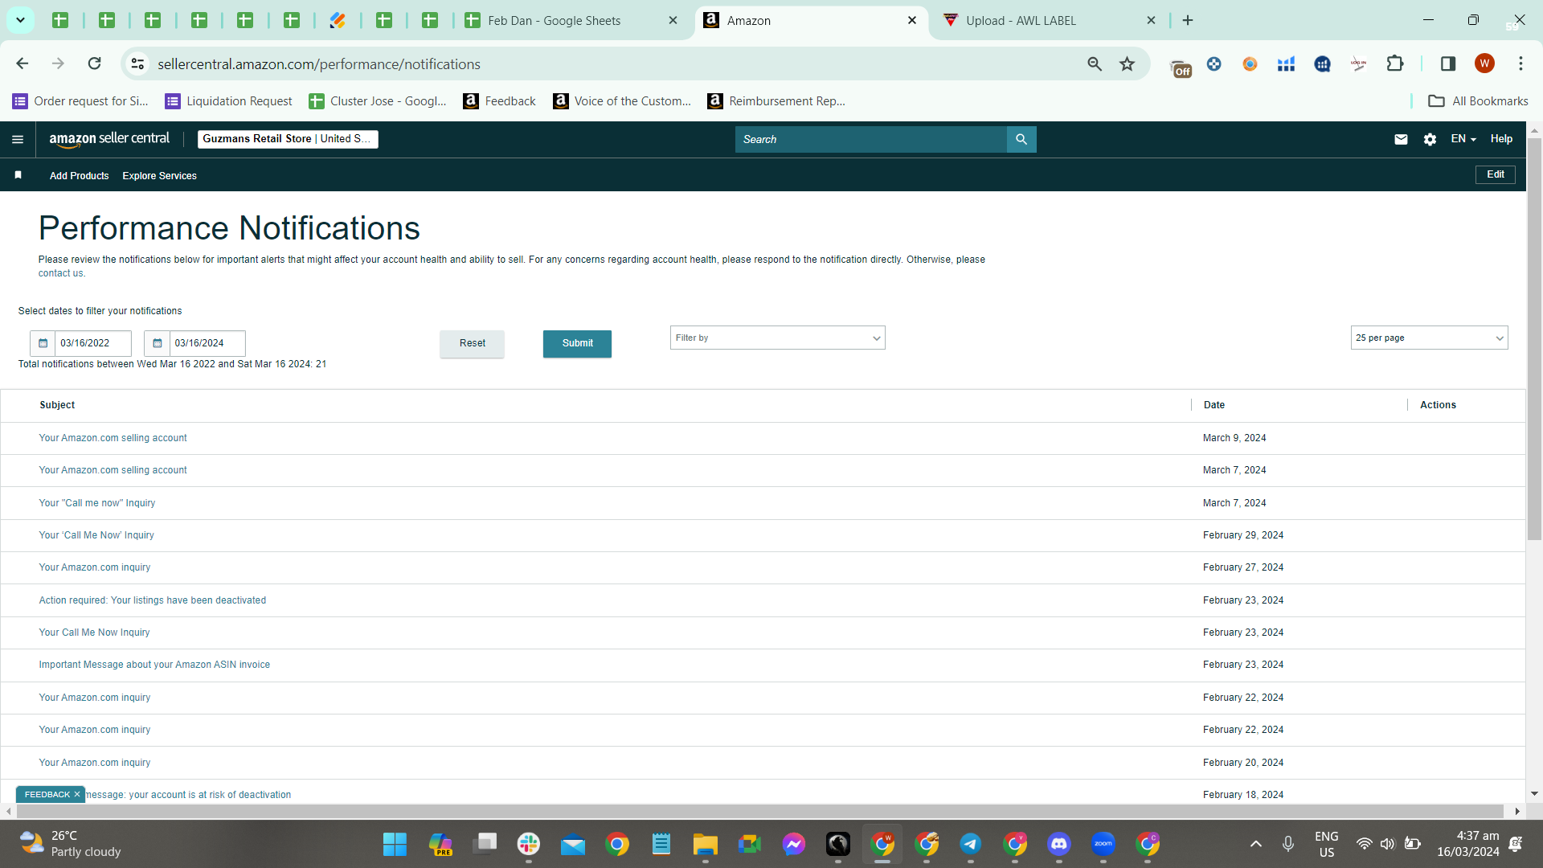Open the 25 per page dropdown

pyautogui.click(x=1429, y=338)
